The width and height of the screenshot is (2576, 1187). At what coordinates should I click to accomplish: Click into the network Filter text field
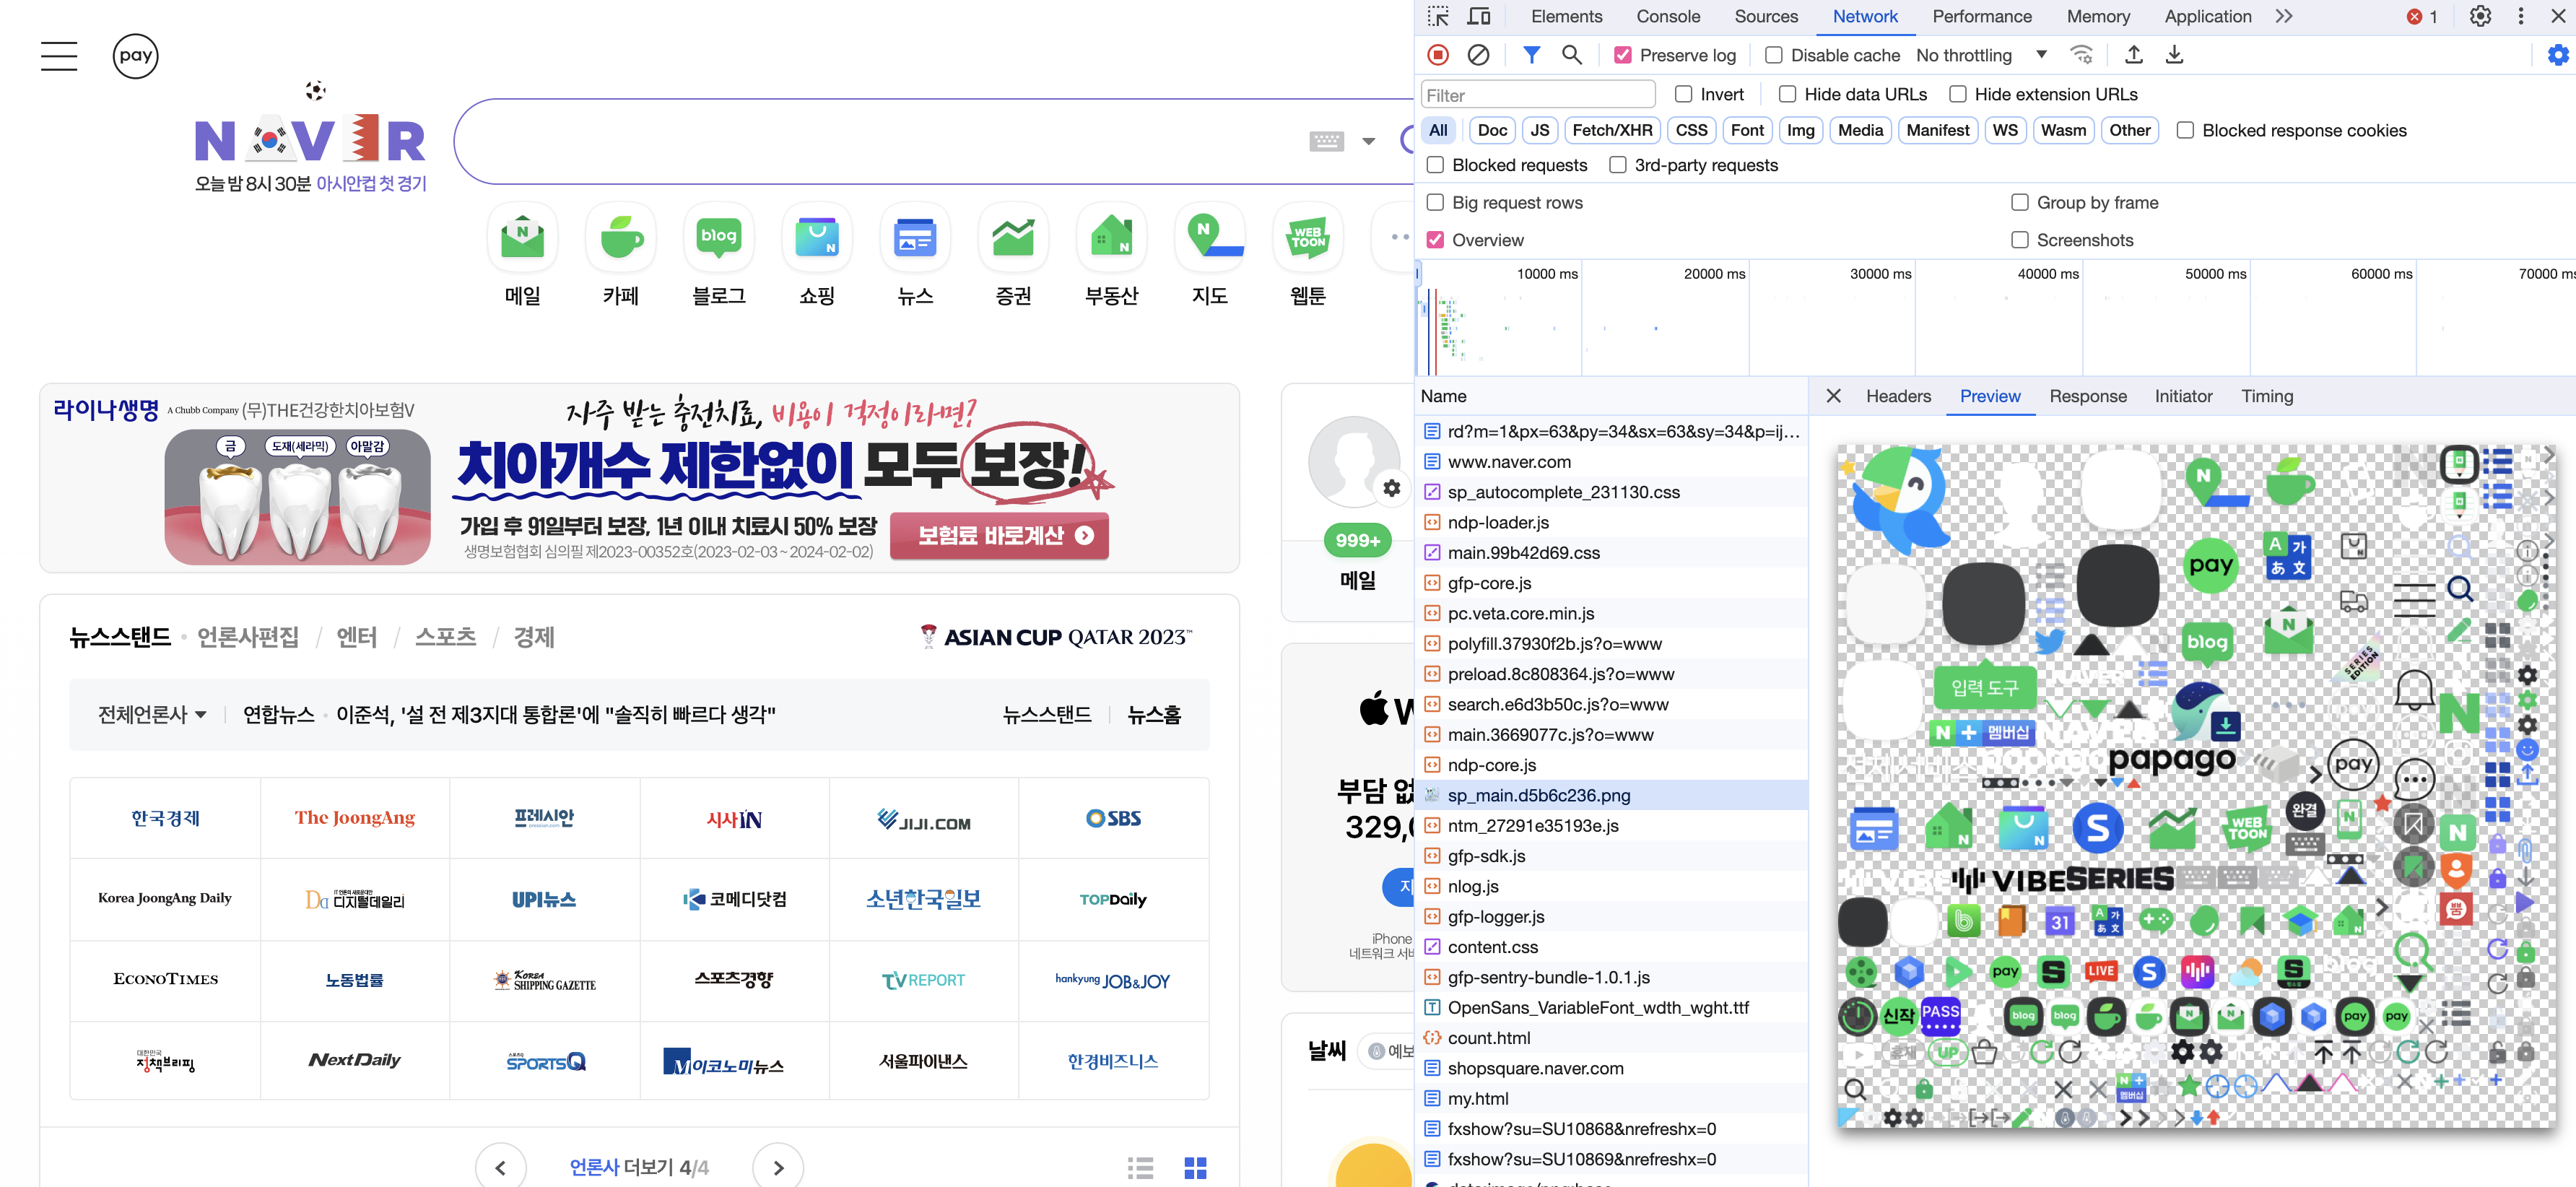point(1537,95)
